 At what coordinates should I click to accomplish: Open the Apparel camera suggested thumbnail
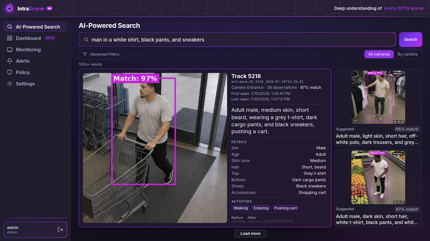[378, 97]
